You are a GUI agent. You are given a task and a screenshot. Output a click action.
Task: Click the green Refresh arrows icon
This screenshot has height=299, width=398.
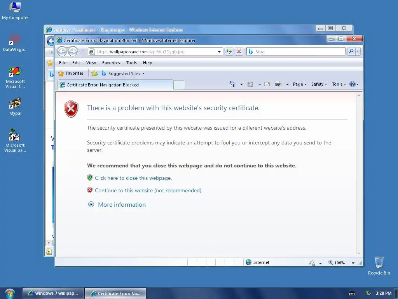(229, 52)
